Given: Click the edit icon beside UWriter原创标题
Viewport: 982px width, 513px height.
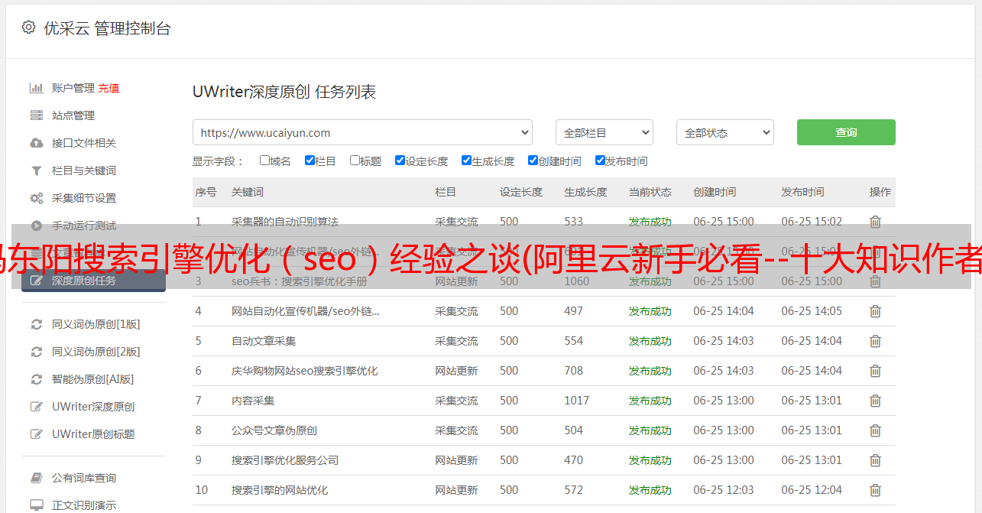Looking at the screenshot, I should pos(36,434).
